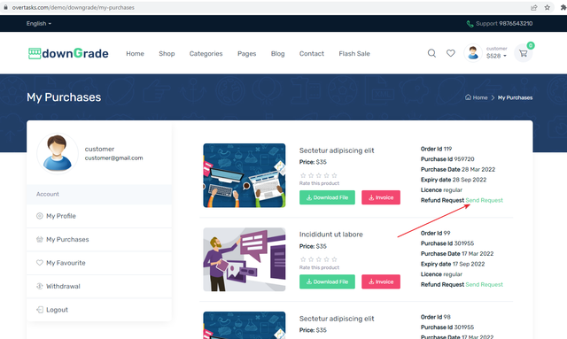Click the Home breadcrumb link
Image resolution: width=567 pixels, height=339 pixels.
[x=480, y=97]
